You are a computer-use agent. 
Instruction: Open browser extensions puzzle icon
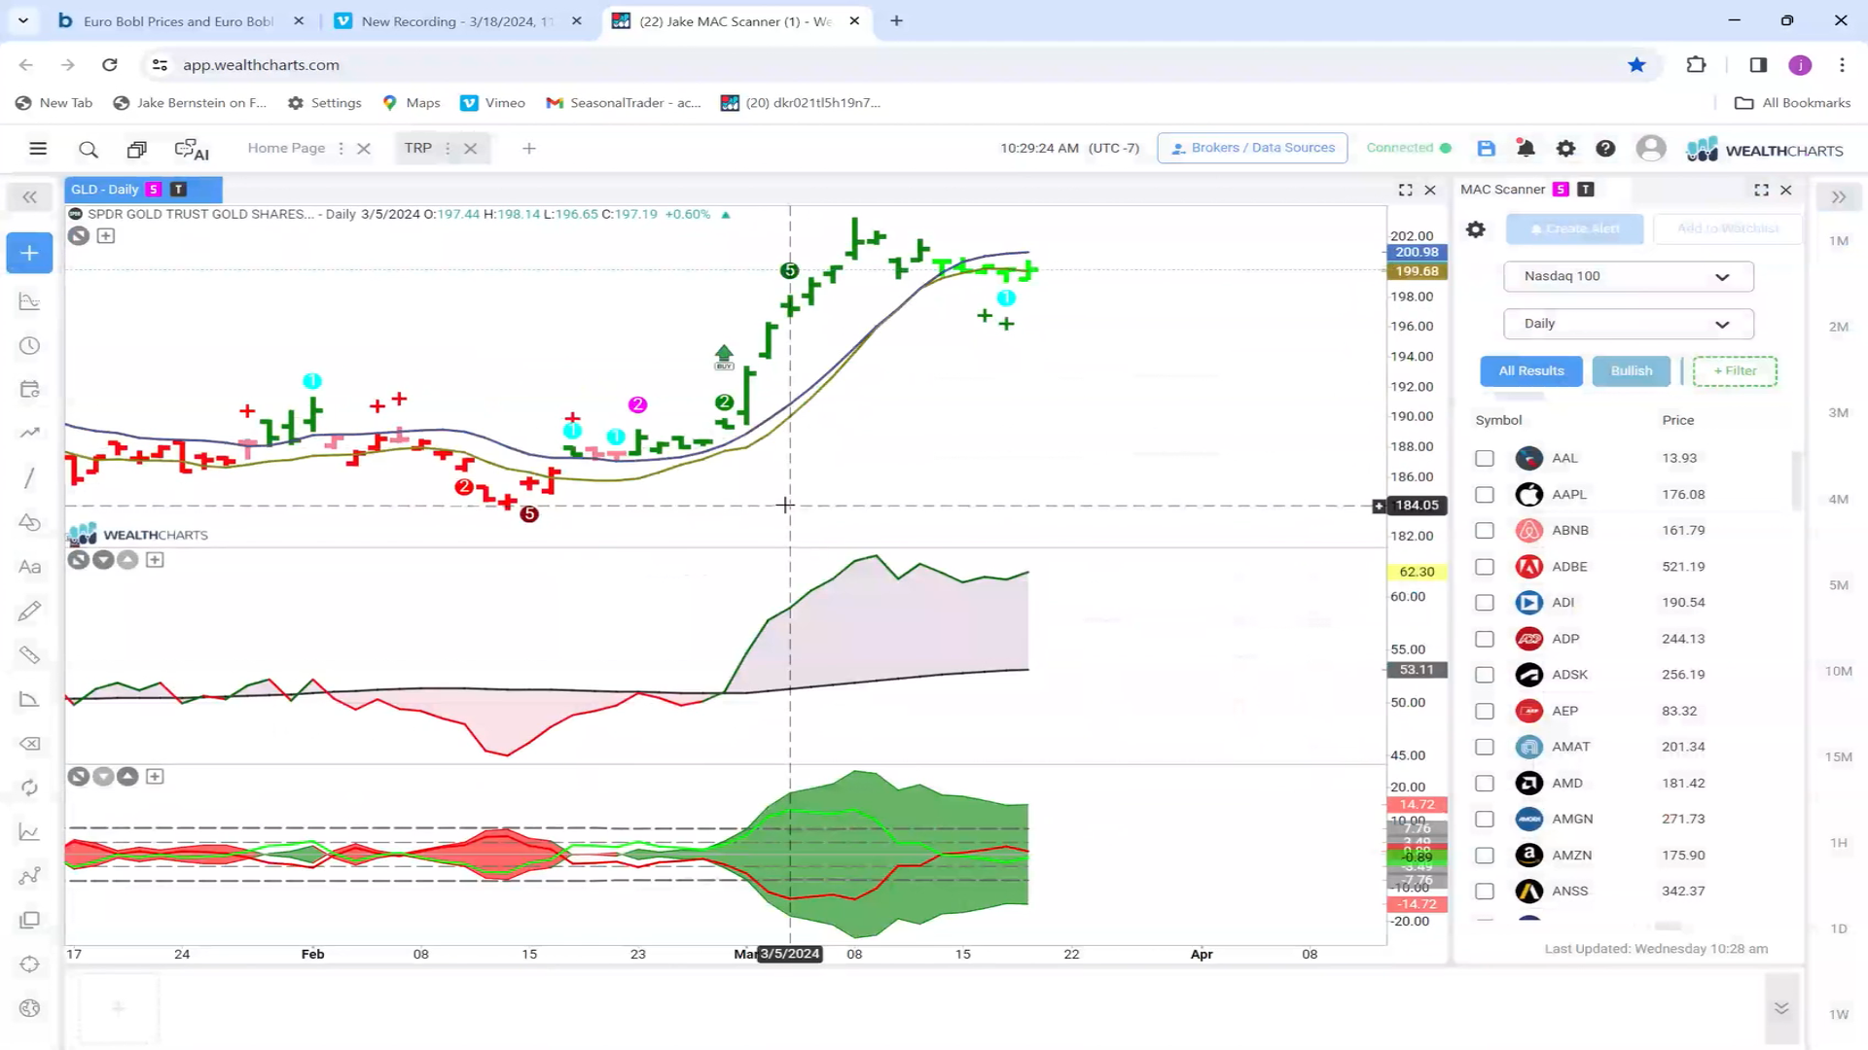click(1696, 64)
